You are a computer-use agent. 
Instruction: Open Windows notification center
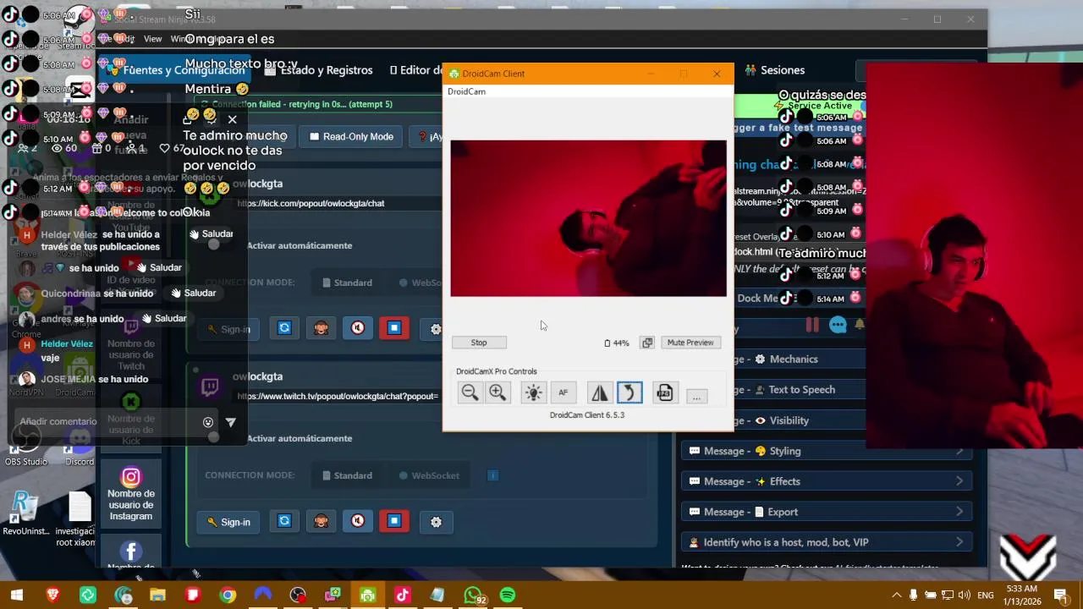coord(1060,595)
